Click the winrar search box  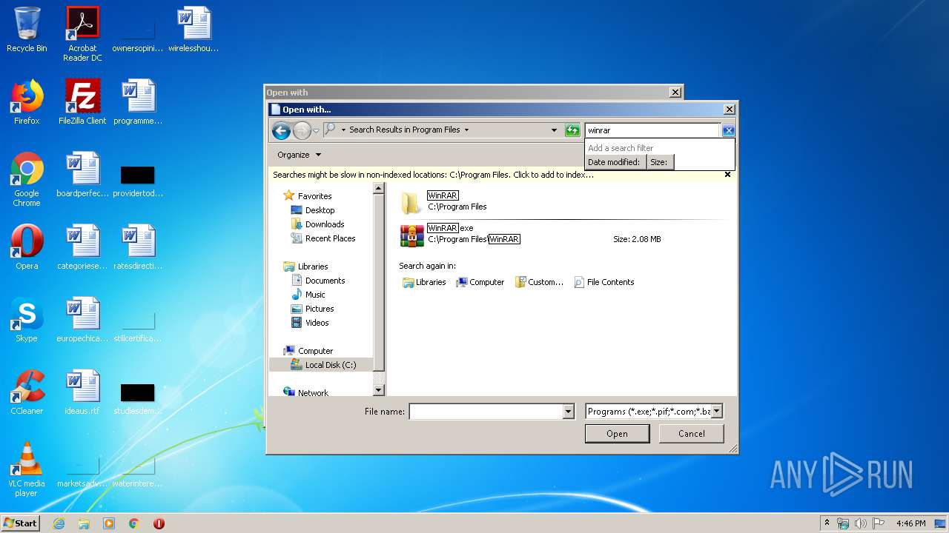[x=652, y=130]
